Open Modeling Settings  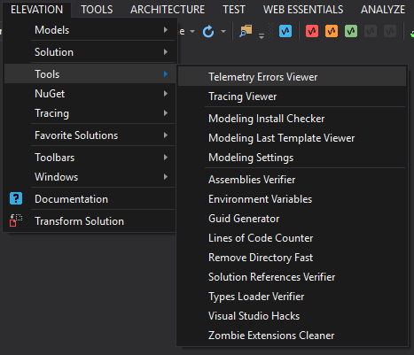point(292,158)
